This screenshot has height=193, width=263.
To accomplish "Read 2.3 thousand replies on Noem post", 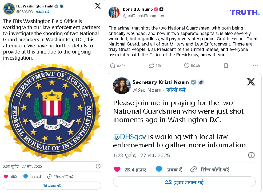I will [x=184, y=182].
